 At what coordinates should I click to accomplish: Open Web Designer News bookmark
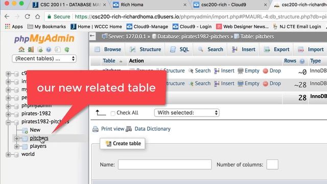242,27
